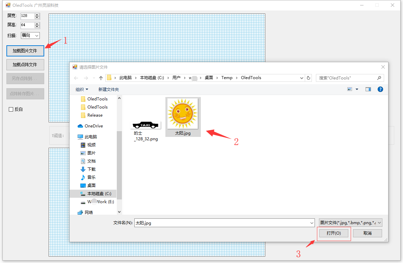Open recent locations dropdown chevron
The width and height of the screenshot is (403, 263).
click(x=94, y=78)
